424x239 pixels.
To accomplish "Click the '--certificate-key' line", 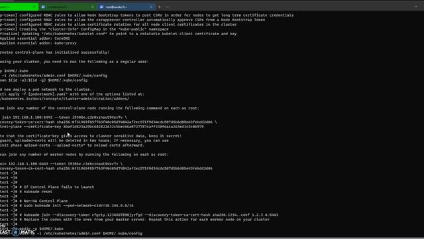I will (102, 127).
